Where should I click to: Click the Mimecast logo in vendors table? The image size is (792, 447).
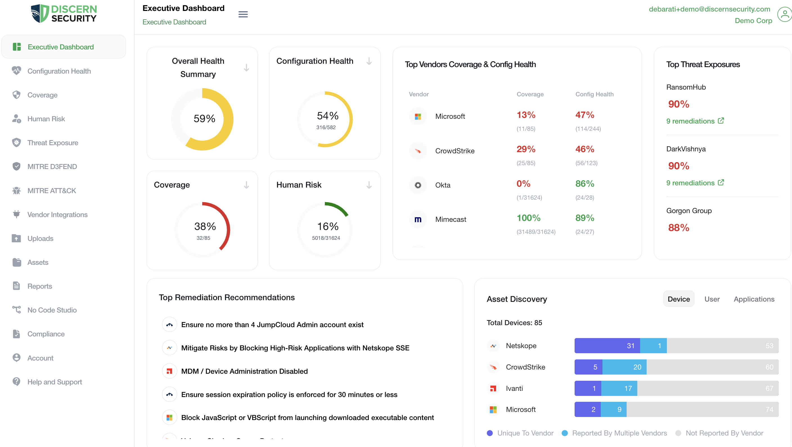tap(418, 220)
